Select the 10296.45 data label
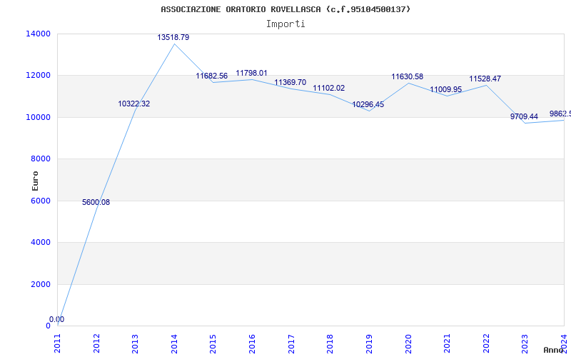 click(x=368, y=104)
